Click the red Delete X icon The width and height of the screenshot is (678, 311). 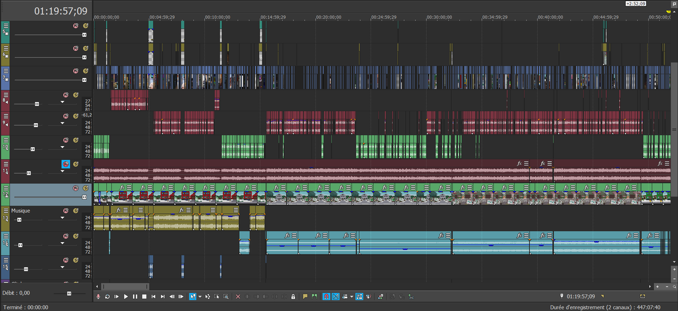(238, 296)
